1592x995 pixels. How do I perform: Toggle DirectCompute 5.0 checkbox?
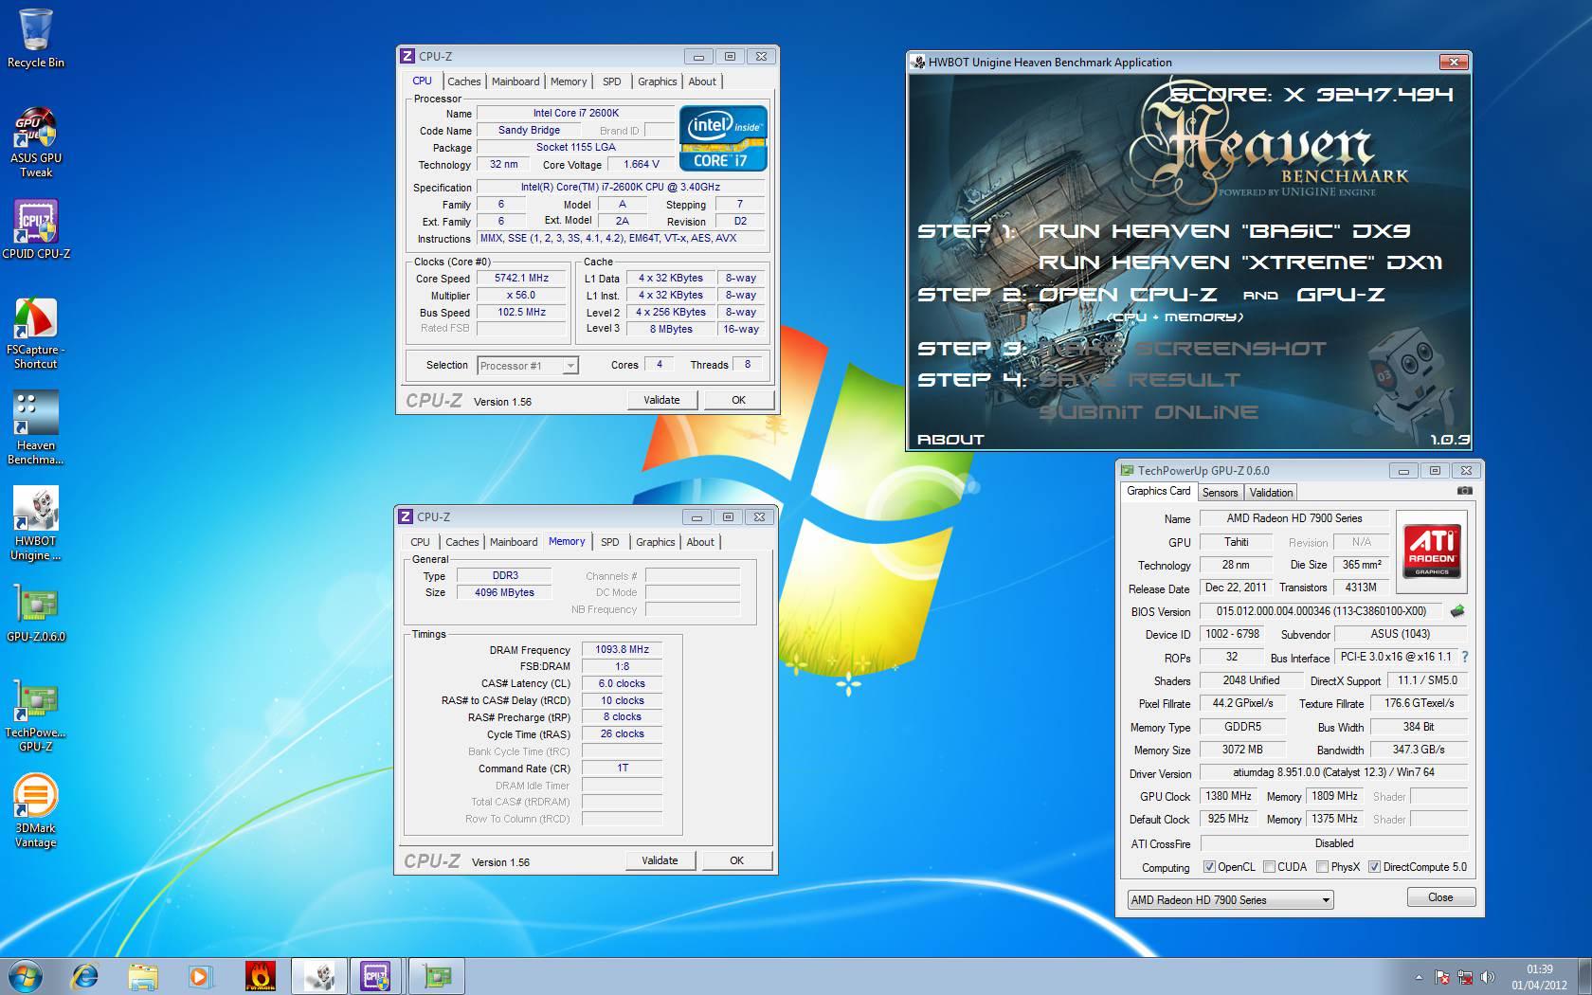click(x=1374, y=867)
